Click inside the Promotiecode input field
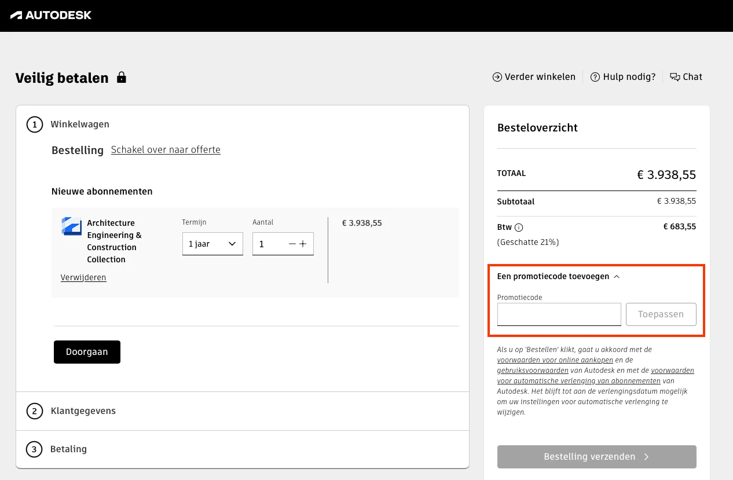 (x=558, y=314)
